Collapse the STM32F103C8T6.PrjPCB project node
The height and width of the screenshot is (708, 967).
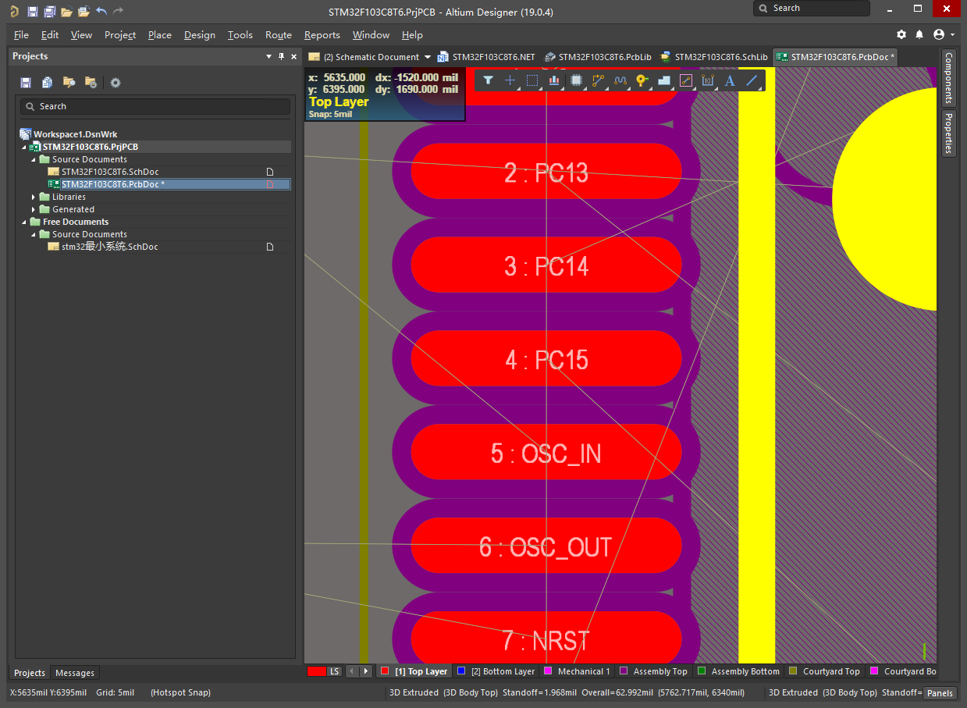click(24, 147)
